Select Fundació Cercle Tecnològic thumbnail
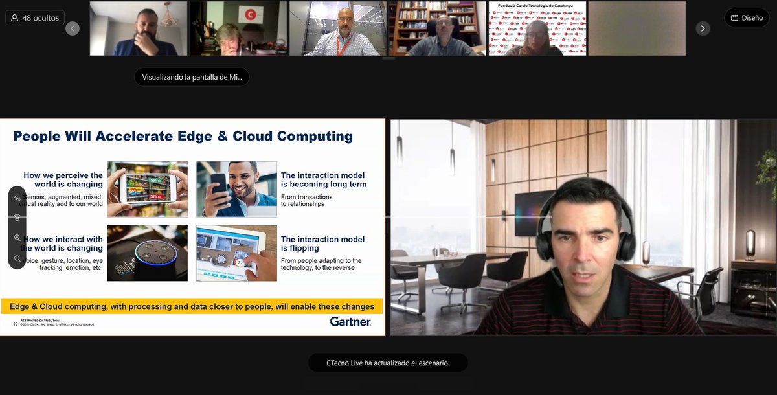777x395 pixels. click(537, 28)
